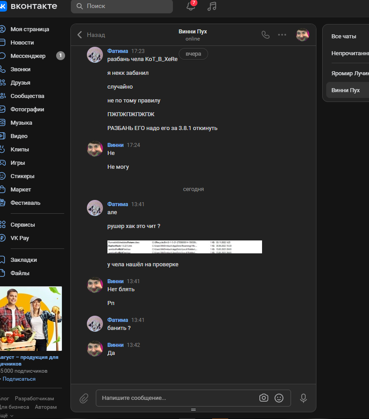Start a call with phone icon

(x=266, y=35)
